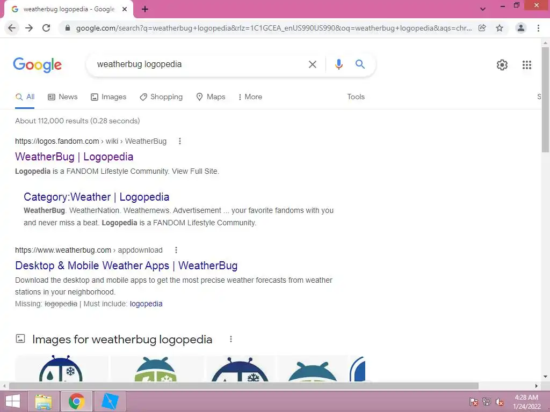This screenshot has height=412, width=550.
Task: Open Category:Weather | Logopedia link
Action: (x=97, y=197)
